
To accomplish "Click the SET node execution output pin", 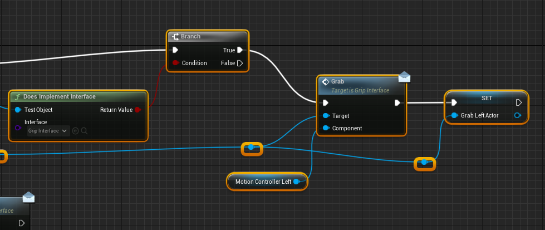I will [519, 102].
